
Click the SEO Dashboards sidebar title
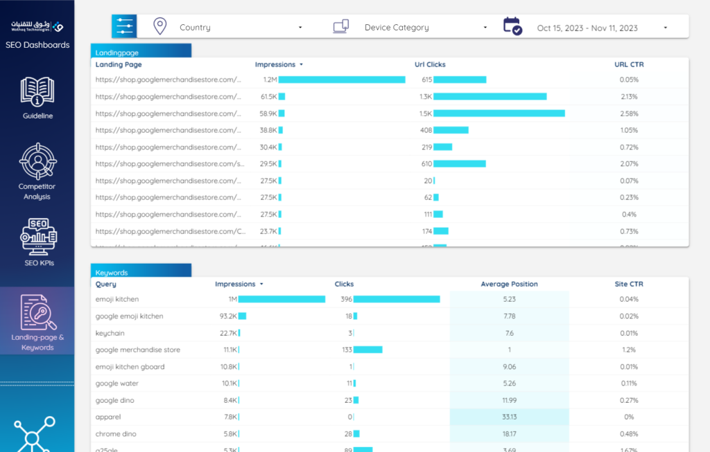point(37,45)
